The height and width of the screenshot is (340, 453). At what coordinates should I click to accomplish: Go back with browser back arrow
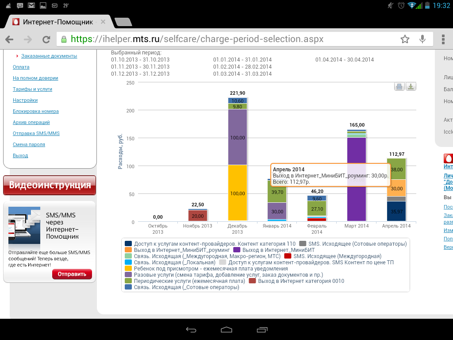(10, 39)
